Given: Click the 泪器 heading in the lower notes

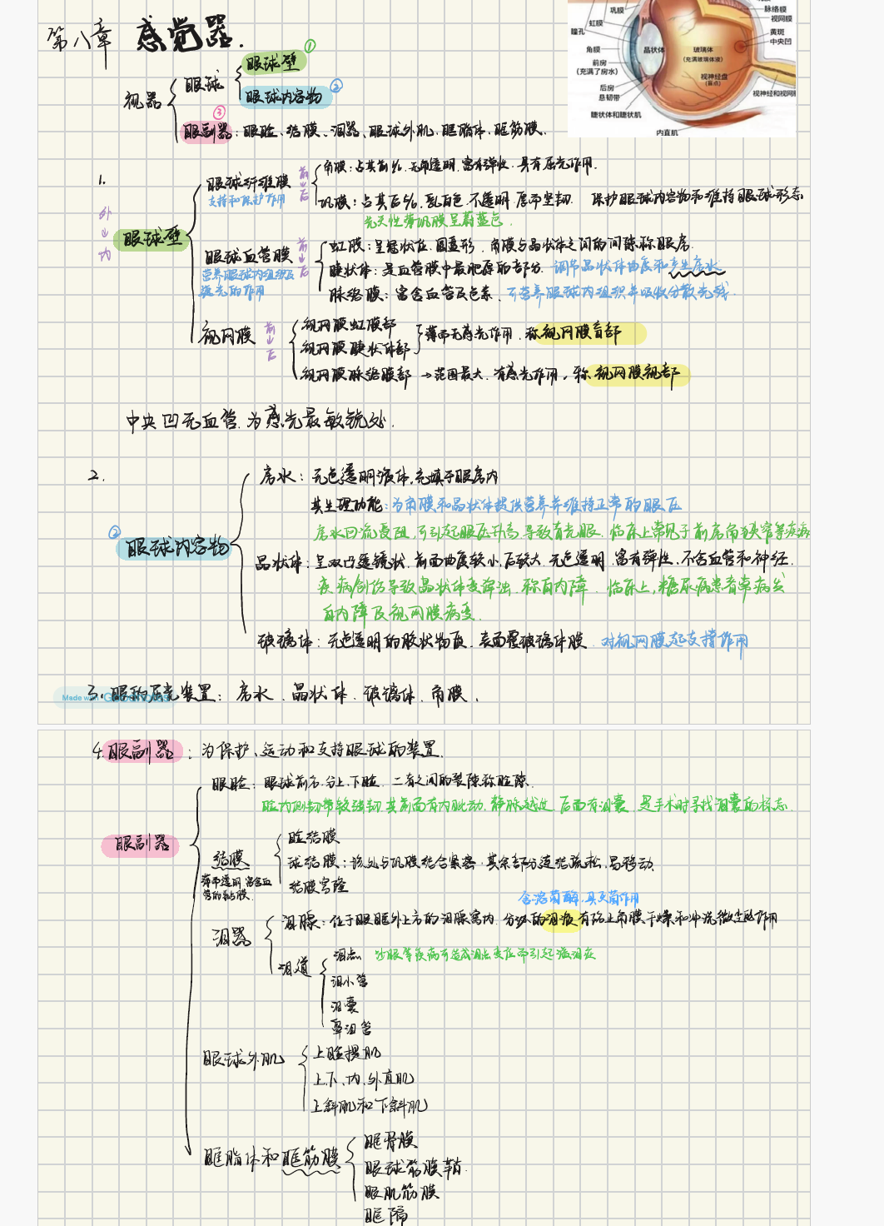Looking at the screenshot, I should pos(231,937).
